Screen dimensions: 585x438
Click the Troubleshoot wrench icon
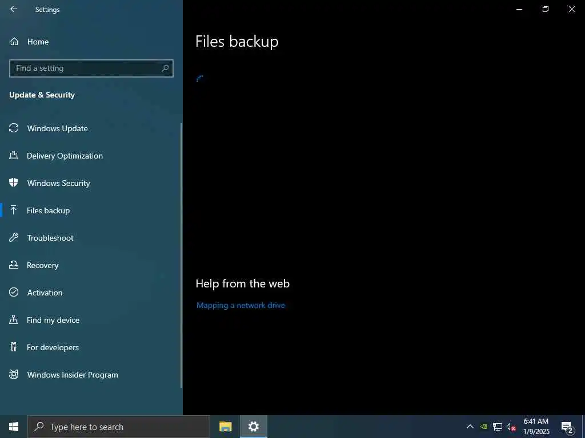[14, 238]
